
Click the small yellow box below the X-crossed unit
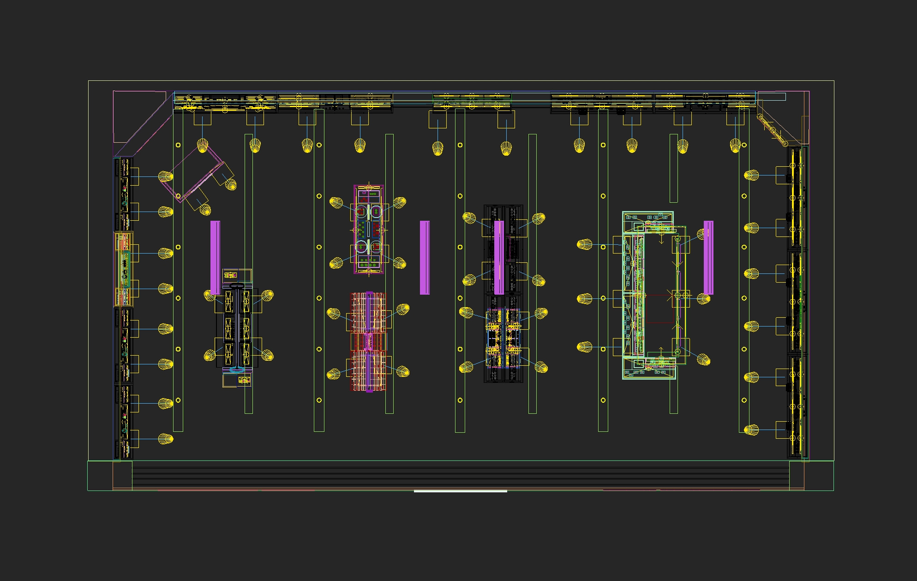(244, 380)
